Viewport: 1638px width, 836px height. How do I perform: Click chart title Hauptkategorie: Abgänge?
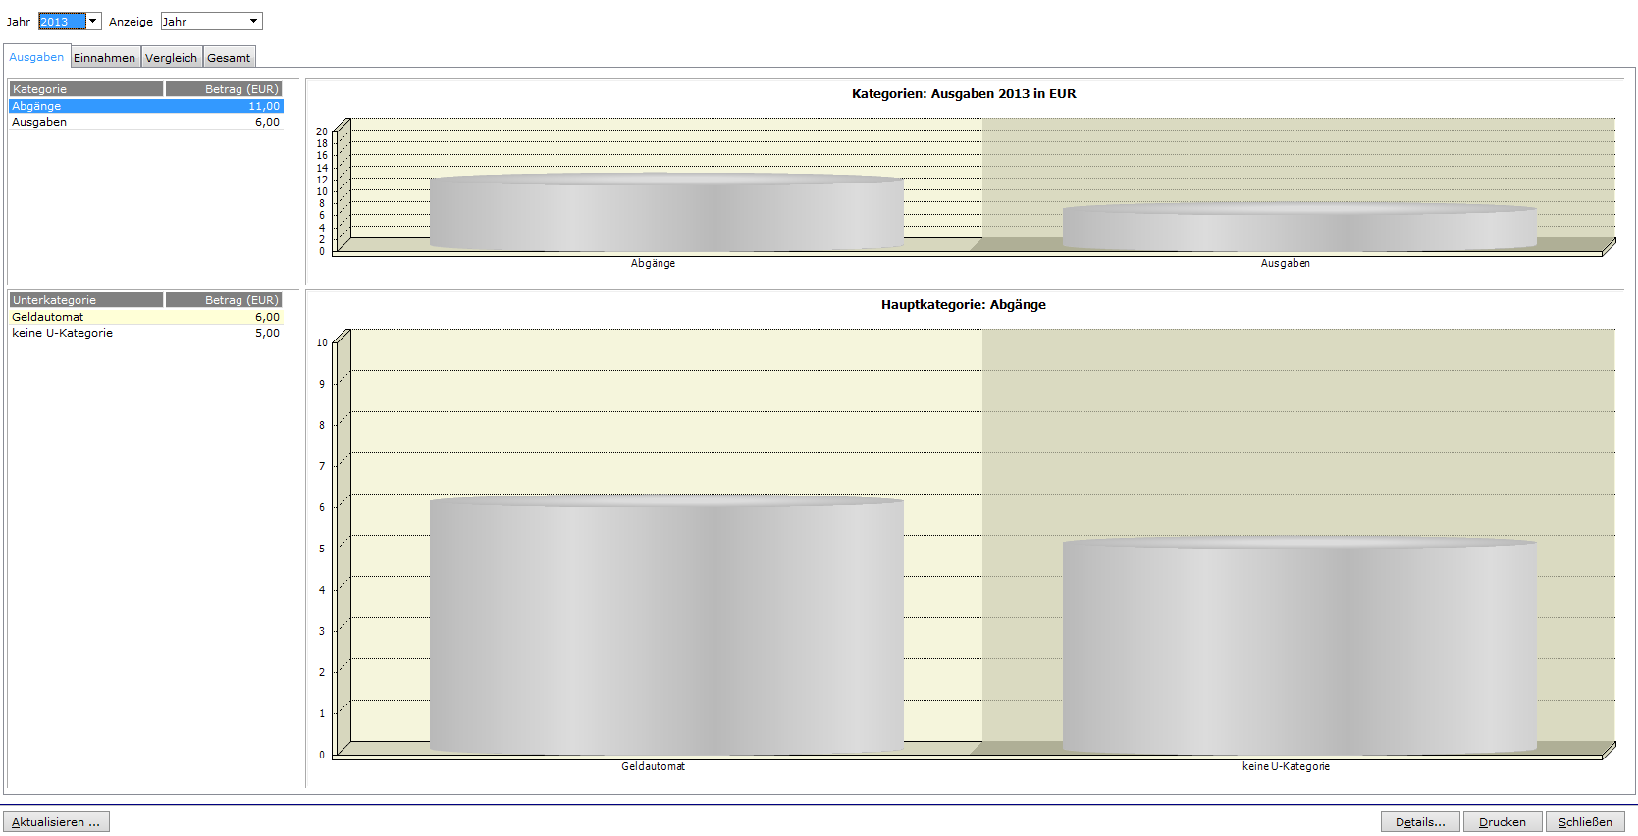[964, 305]
